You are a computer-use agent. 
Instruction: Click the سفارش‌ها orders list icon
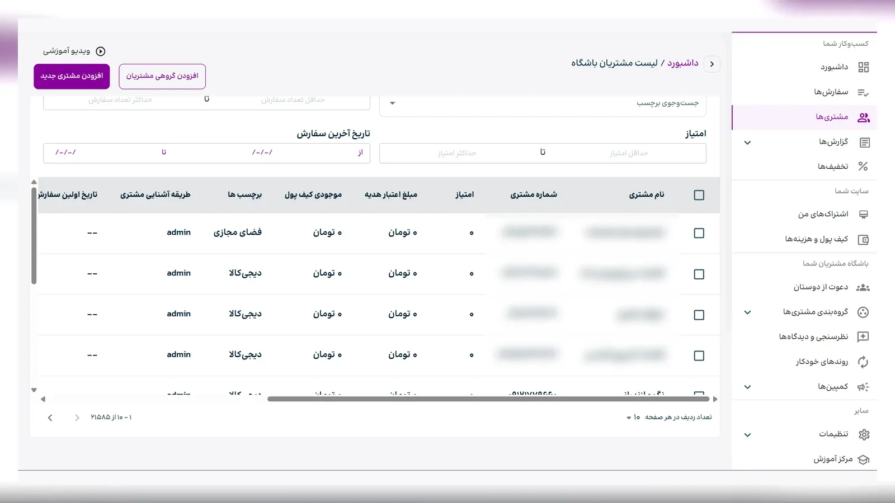pyautogui.click(x=864, y=92)
